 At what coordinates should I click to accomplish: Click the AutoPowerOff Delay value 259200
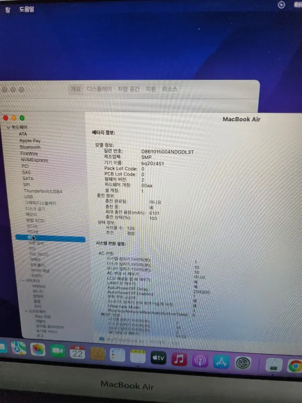[201, 292]
